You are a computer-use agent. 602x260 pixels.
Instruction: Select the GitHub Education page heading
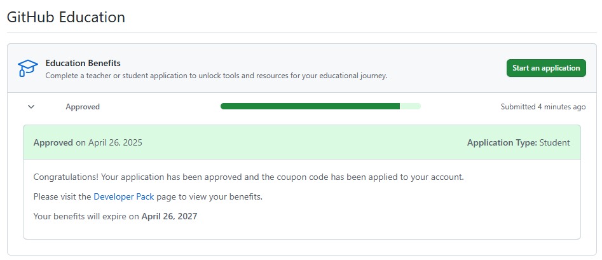click(x=66, y=17)
